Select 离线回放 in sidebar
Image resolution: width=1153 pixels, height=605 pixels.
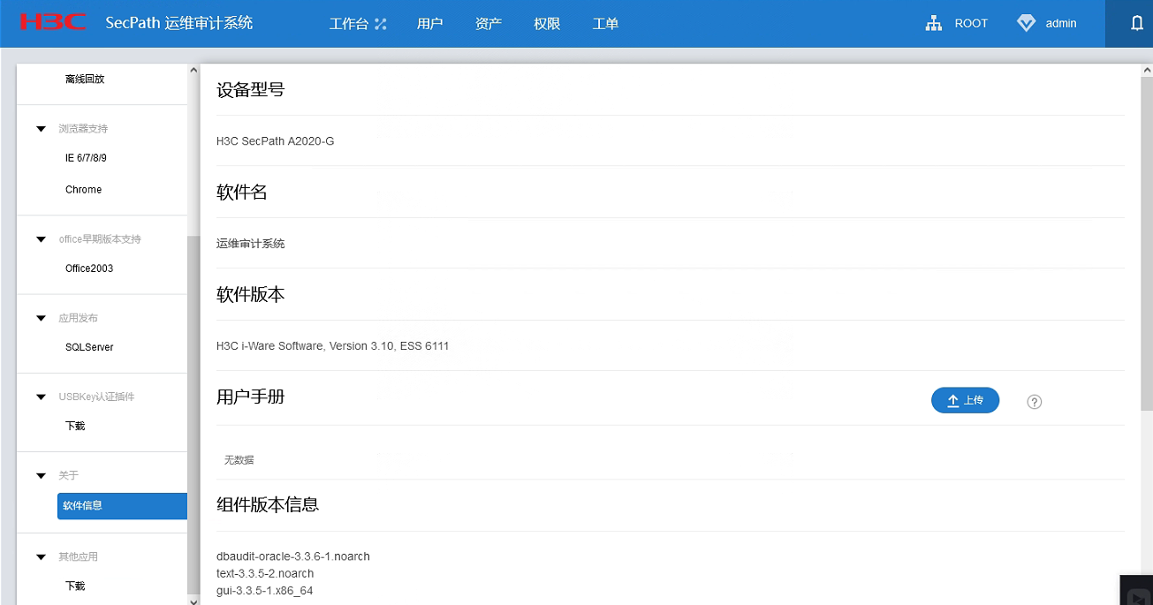85,79
